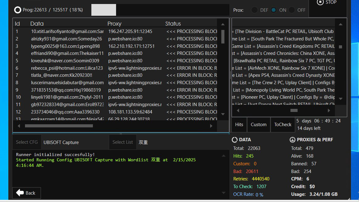Click the Back button

[27, 193]
